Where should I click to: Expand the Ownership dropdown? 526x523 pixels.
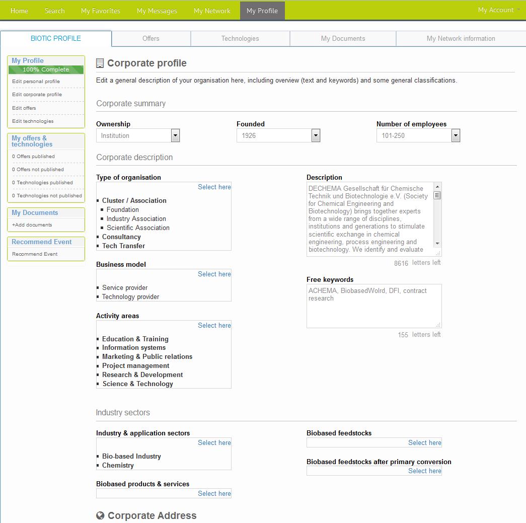pyautogui.click(x=175, y=135)
